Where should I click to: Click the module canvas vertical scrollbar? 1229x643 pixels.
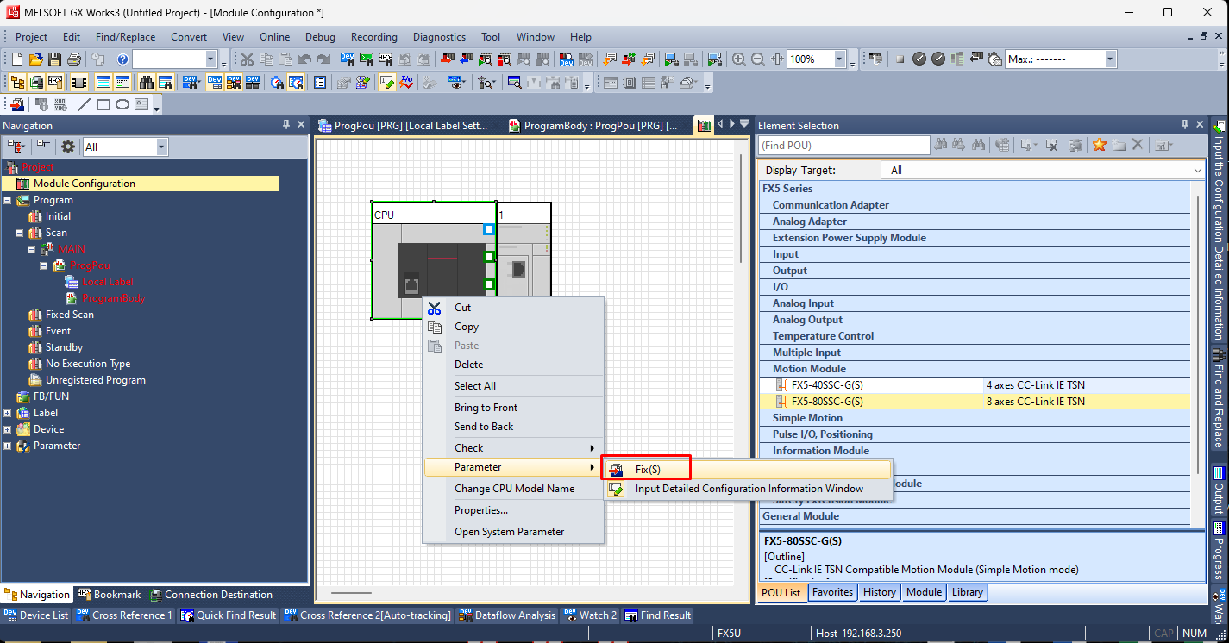pyautogui.click(x=742, y=209)
